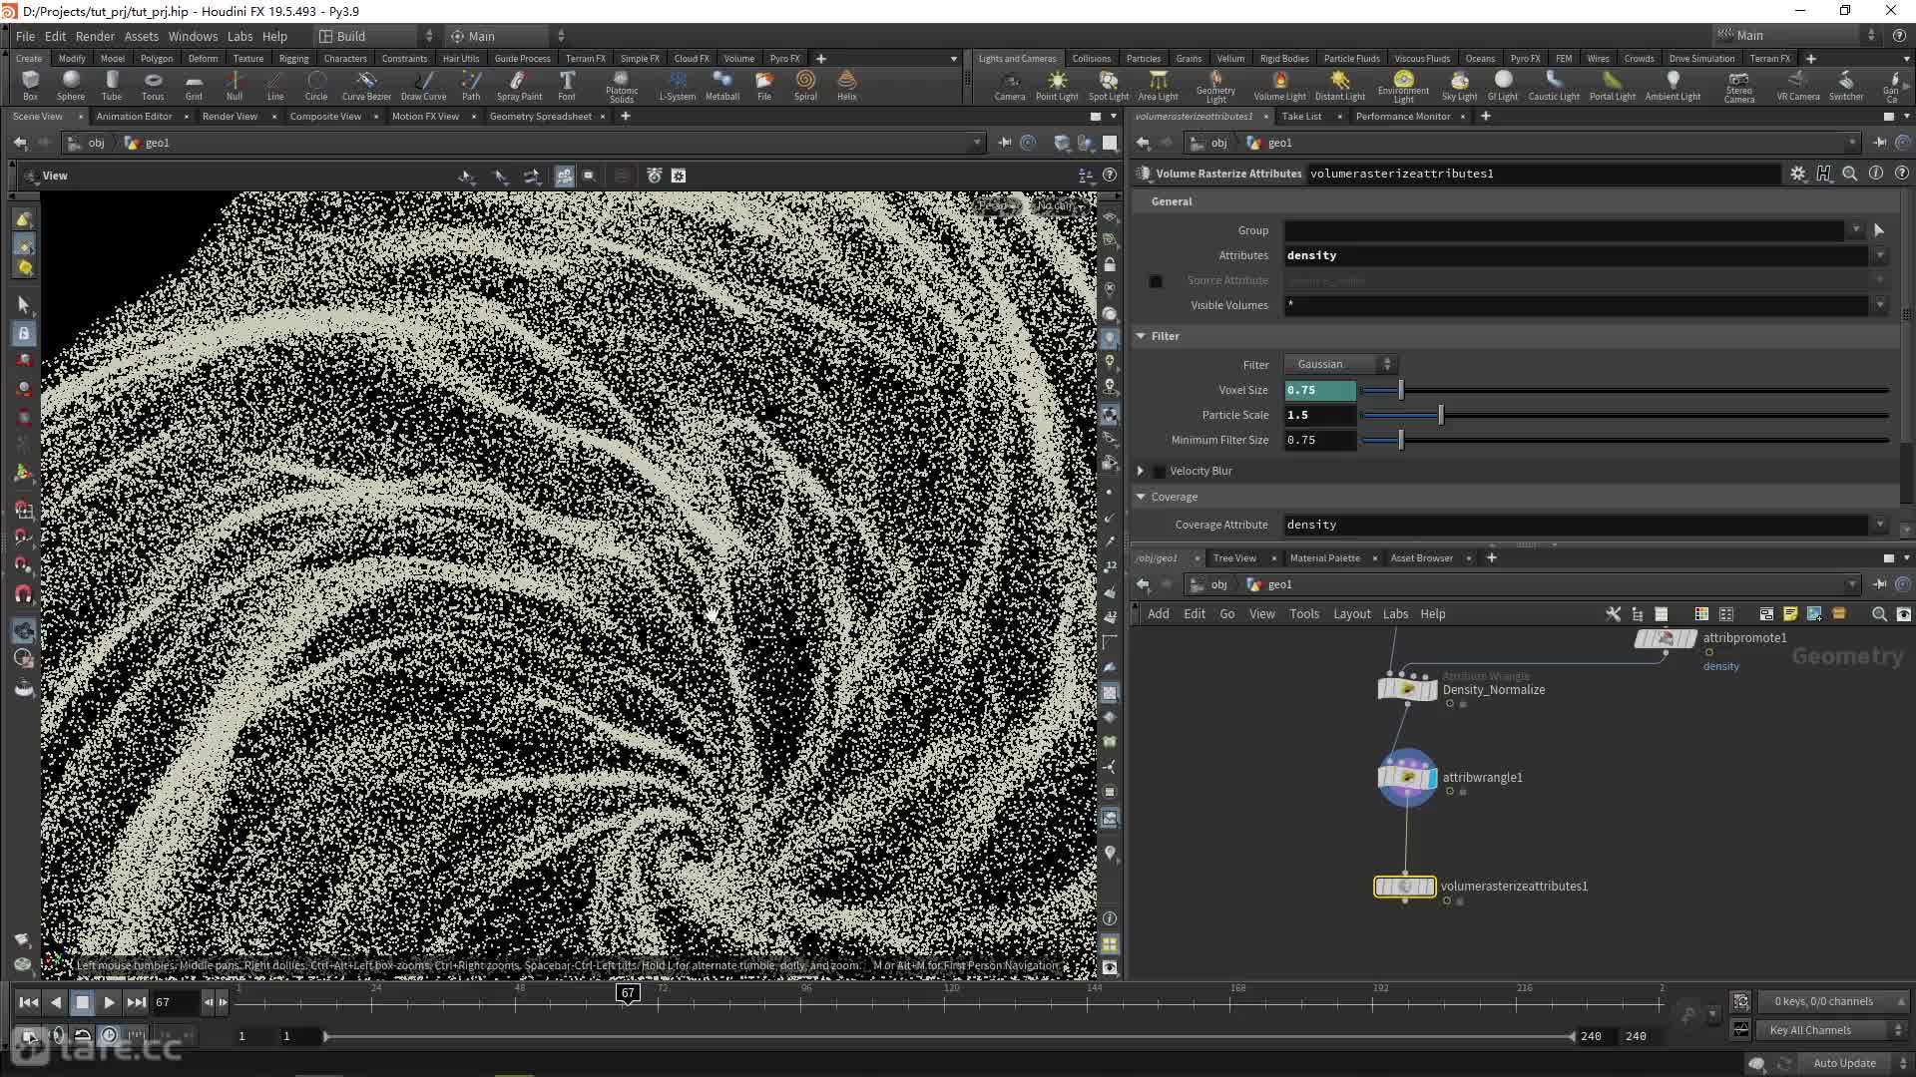Open the Attributes field dropdown arrow
Screen dimensions: 1916x1077
click(1880, 255)
